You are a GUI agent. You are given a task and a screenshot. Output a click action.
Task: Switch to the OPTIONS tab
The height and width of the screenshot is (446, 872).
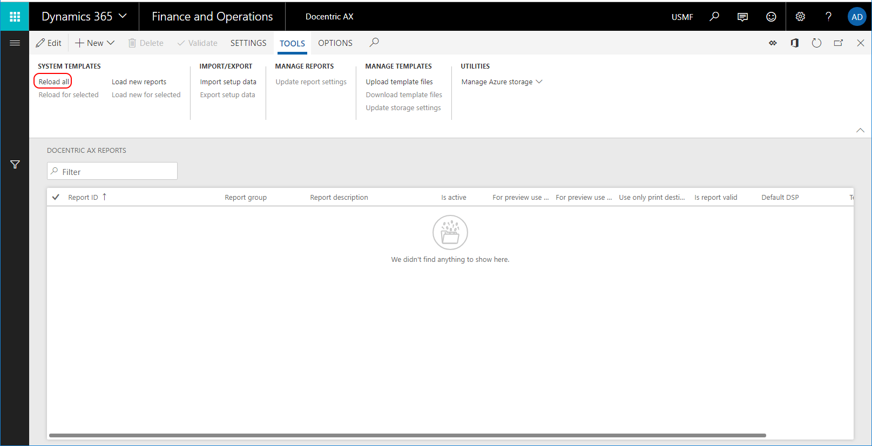tap(335, 43)
